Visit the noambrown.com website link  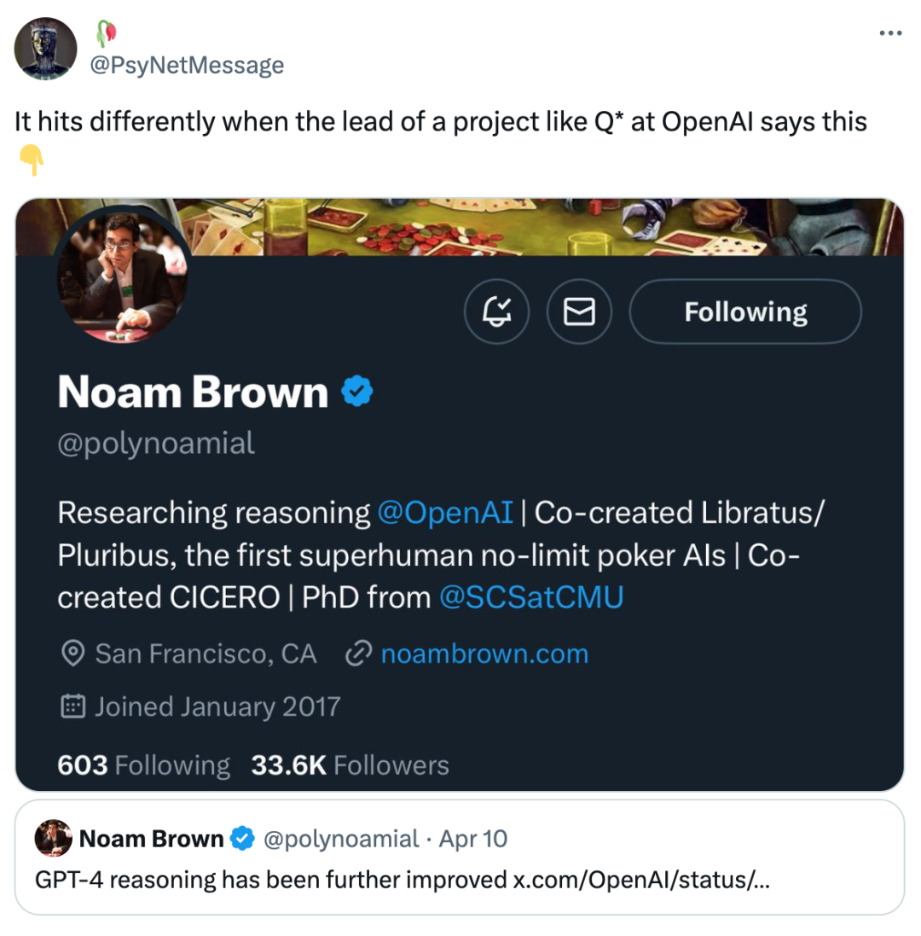click(x=484, y=654)
